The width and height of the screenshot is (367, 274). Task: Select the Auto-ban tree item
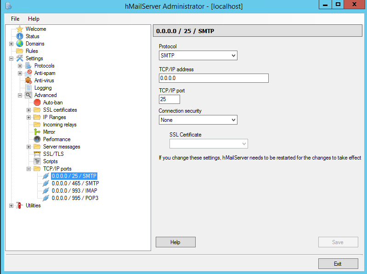pyautogui.click(x=53, y=103)
